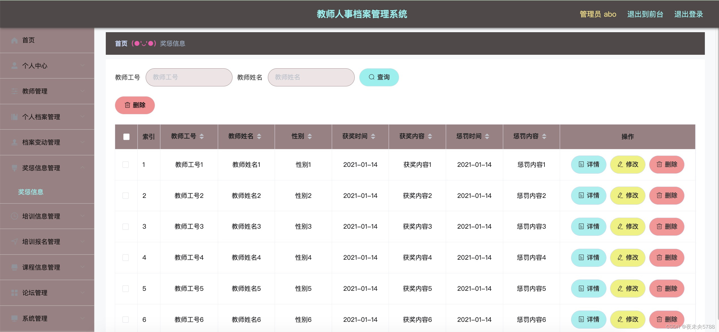Open the 奖惩信息 submenu item
The image size is (719, 332).
(x=31, y=192)
